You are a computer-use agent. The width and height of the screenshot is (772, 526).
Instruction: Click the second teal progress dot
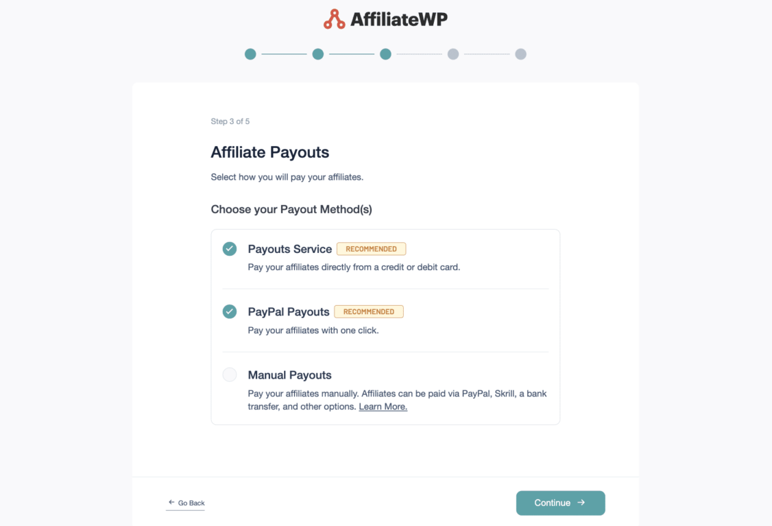coord(317,53)
